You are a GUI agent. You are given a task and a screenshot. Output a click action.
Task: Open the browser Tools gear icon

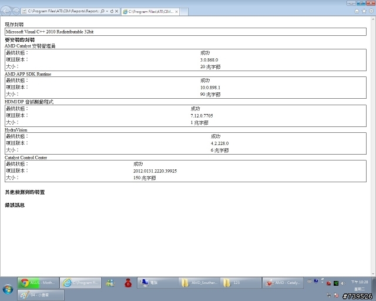[371, 11]
